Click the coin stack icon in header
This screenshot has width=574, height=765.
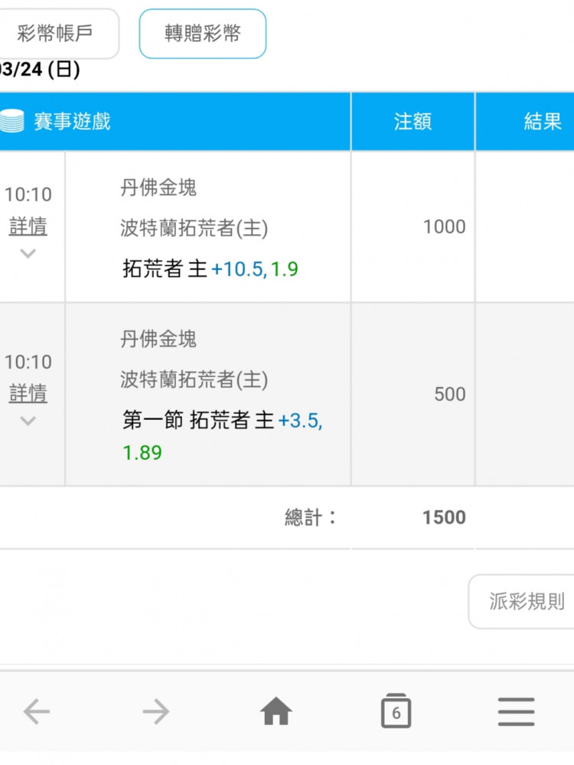coord(12,122)
